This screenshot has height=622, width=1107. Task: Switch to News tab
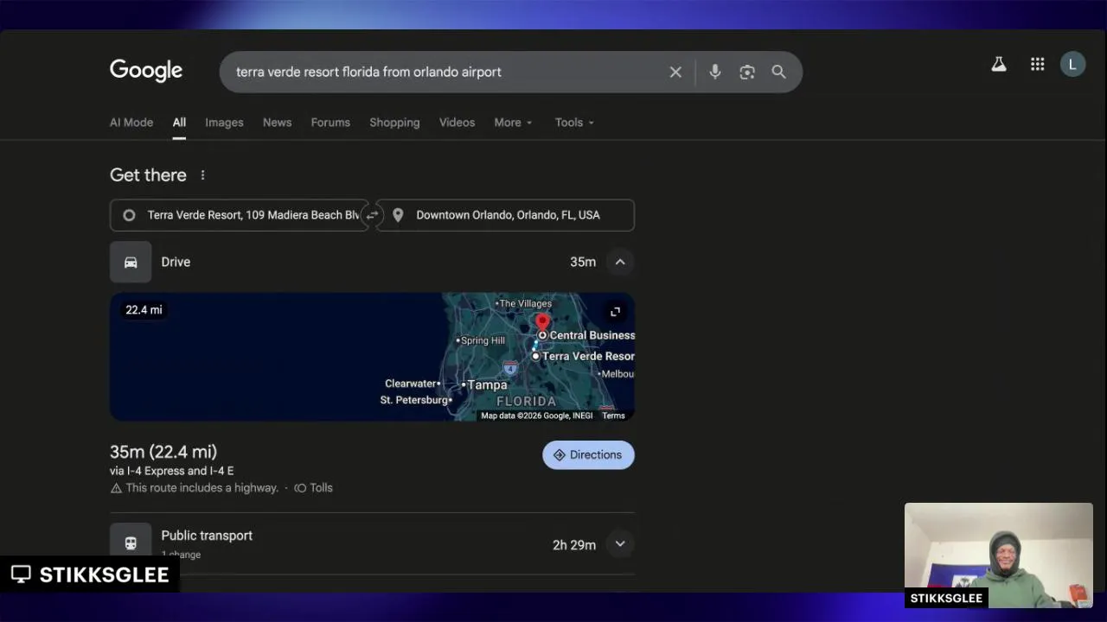(x=277, y=123)
